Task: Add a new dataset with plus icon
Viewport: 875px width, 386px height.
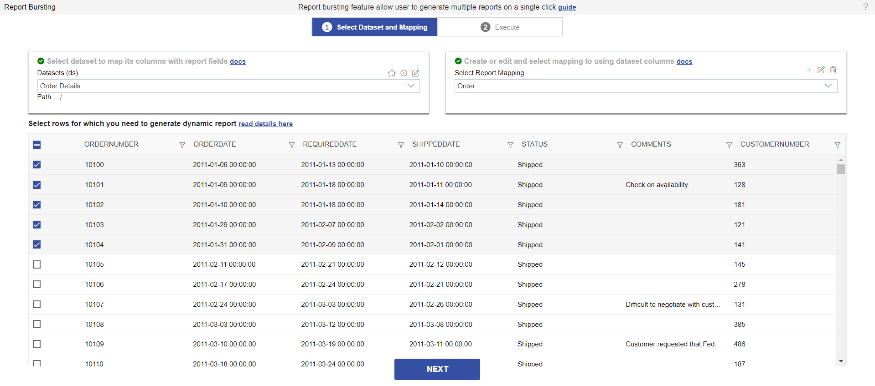Action: click(x=404, y=73)
